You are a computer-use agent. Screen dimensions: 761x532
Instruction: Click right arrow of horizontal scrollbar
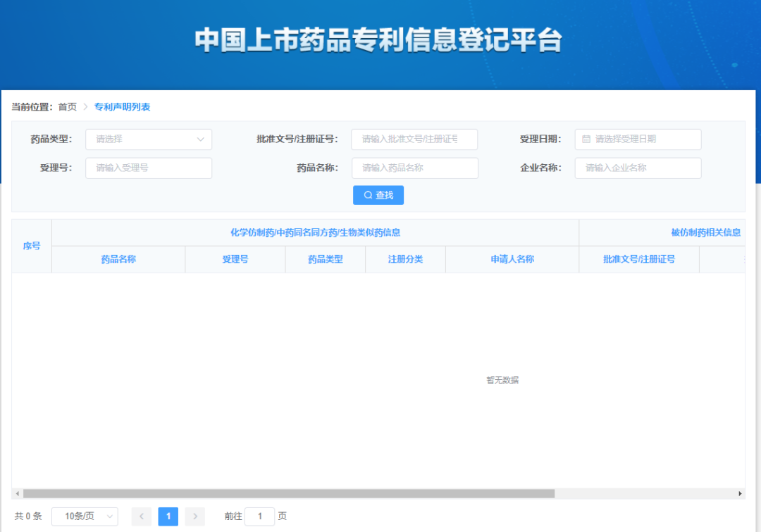740,494
